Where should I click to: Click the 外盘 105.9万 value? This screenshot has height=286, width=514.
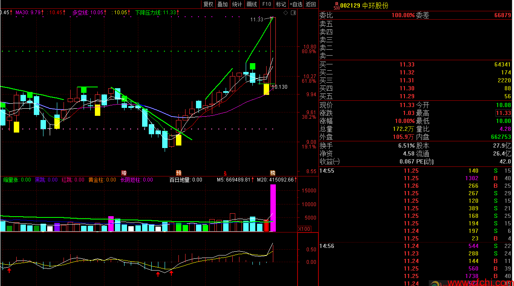[x=404, y=137]
